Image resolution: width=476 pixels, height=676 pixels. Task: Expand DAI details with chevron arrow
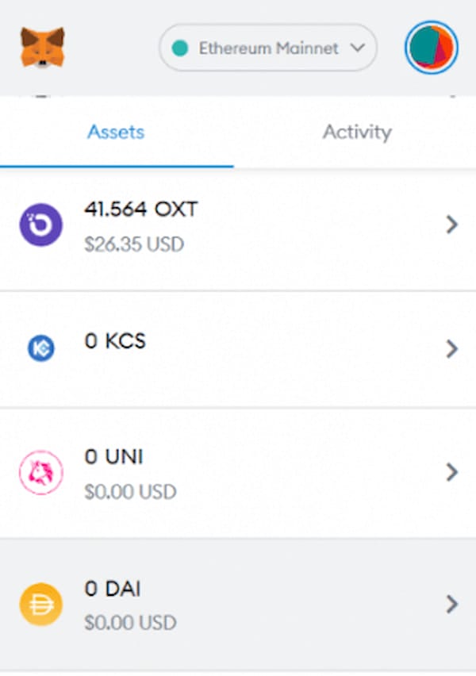coord(452,605)
